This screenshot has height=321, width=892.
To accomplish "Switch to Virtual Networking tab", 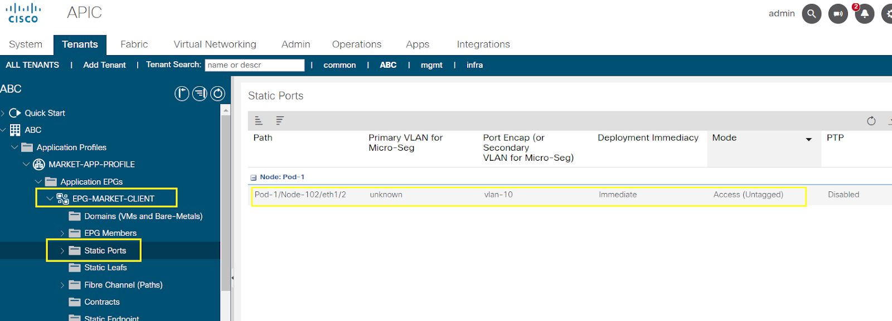I will click(215, 45).
